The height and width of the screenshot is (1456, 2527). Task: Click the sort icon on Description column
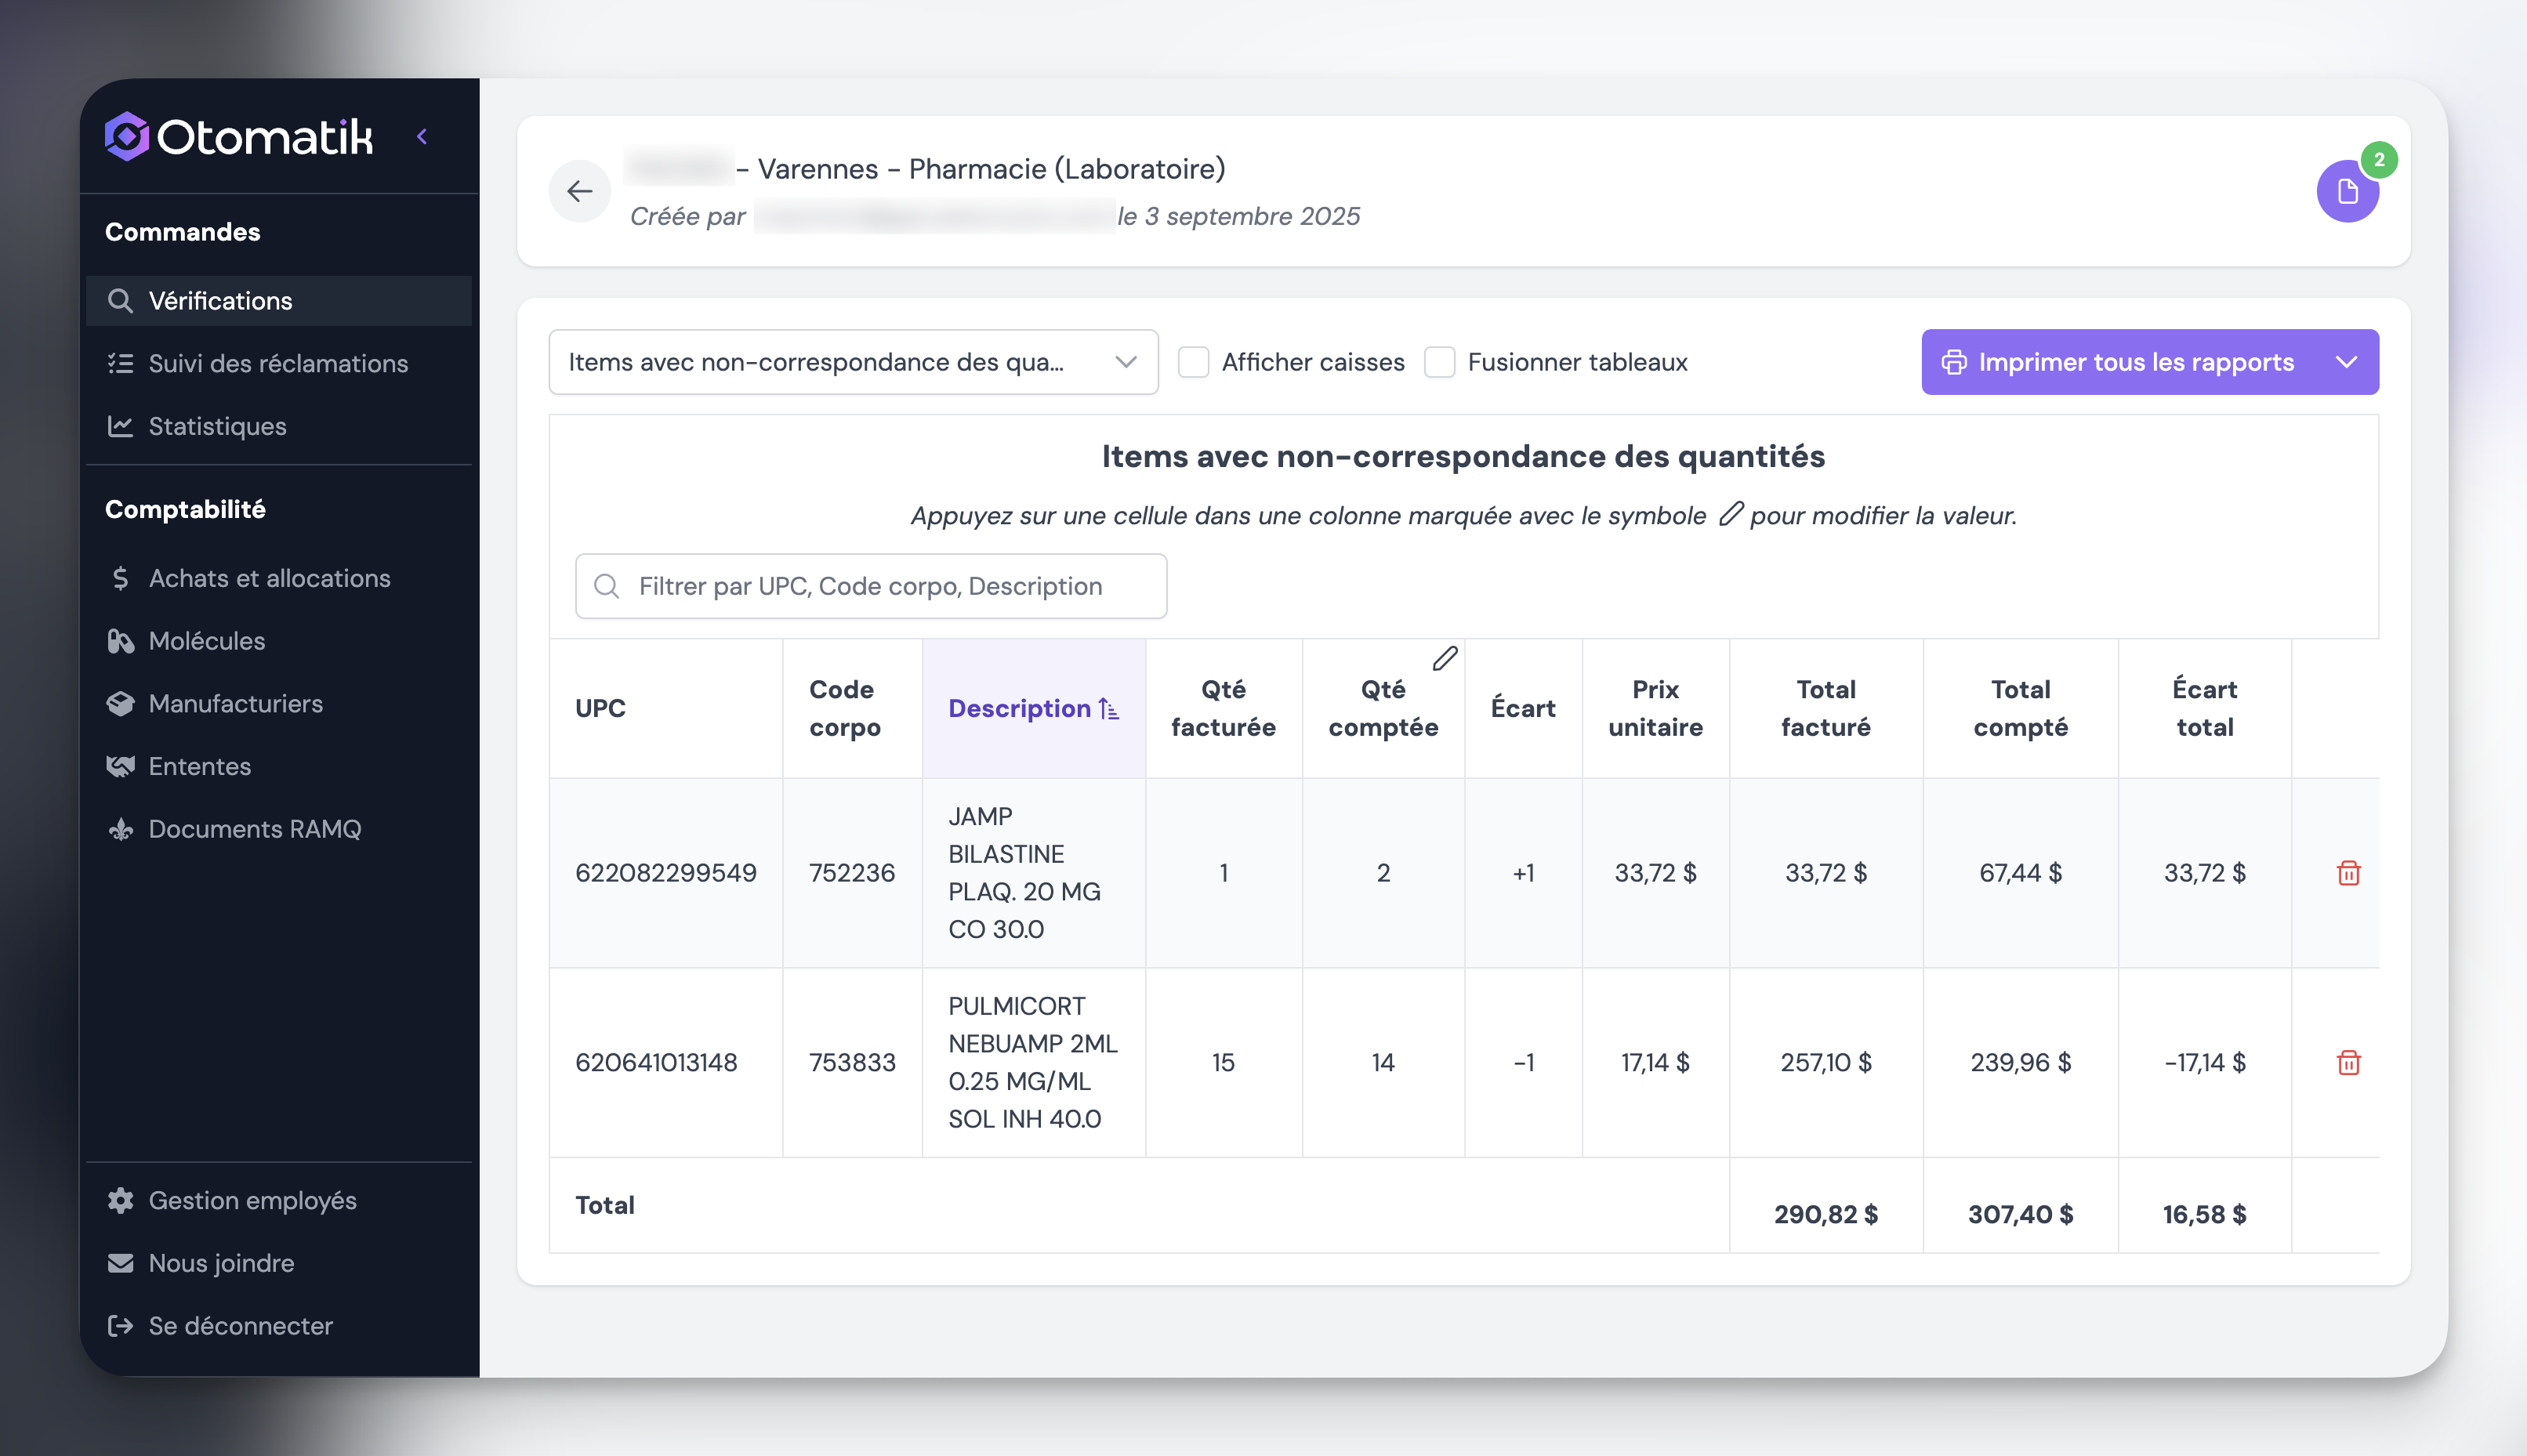tap(1108, 708)
